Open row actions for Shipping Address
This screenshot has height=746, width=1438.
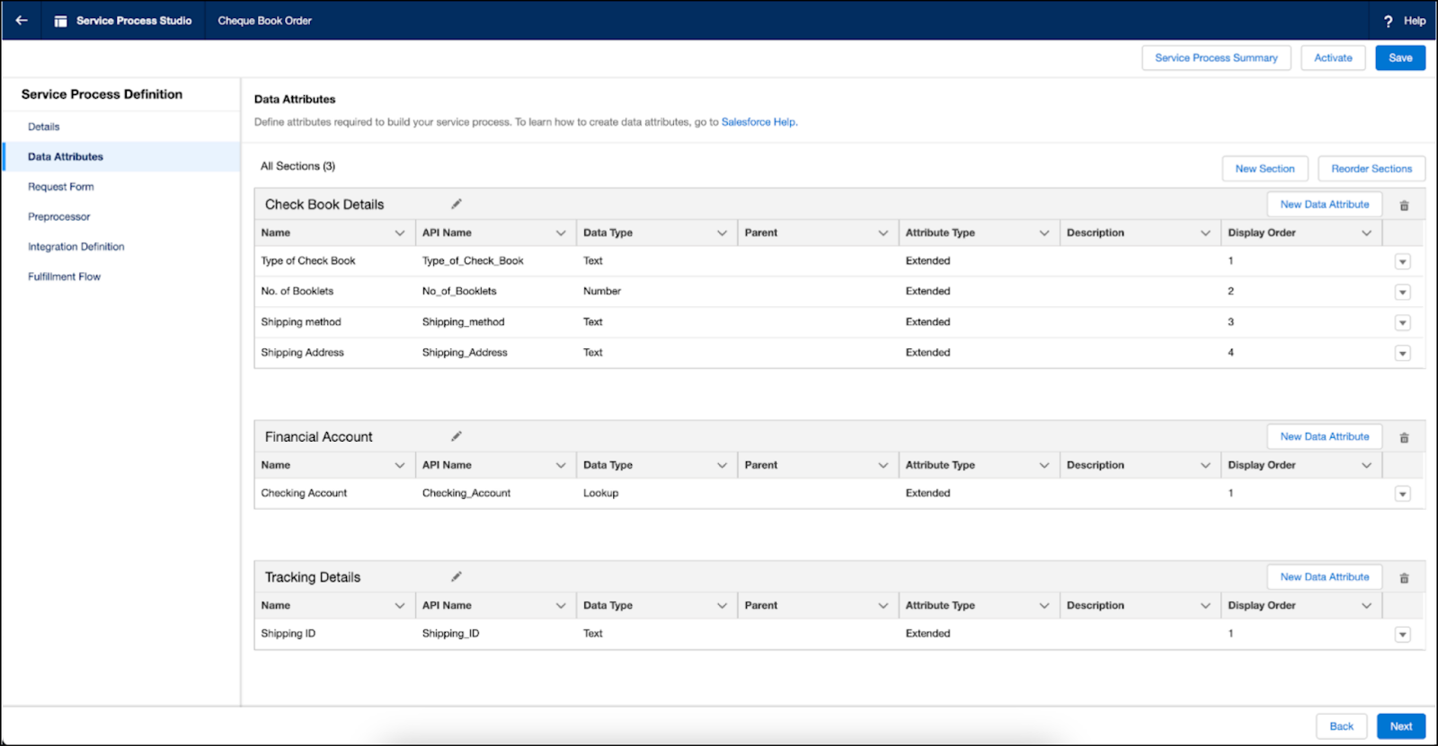coord(1402,354)
